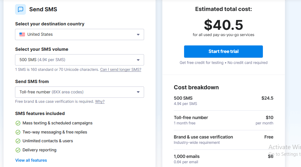Click the Brand & use case verification row
The height and width of the screenshot is (167, 301).
(223, 140)
